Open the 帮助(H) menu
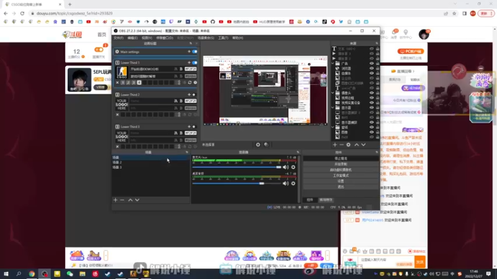 [x=238, y=38]
